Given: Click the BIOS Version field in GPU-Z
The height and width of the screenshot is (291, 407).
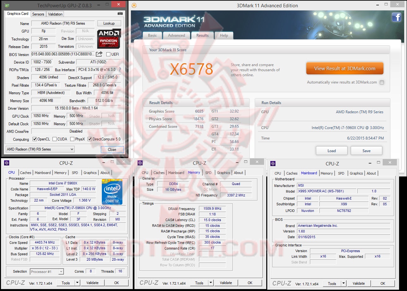Looking at the screenshot, I should [63, 54].
